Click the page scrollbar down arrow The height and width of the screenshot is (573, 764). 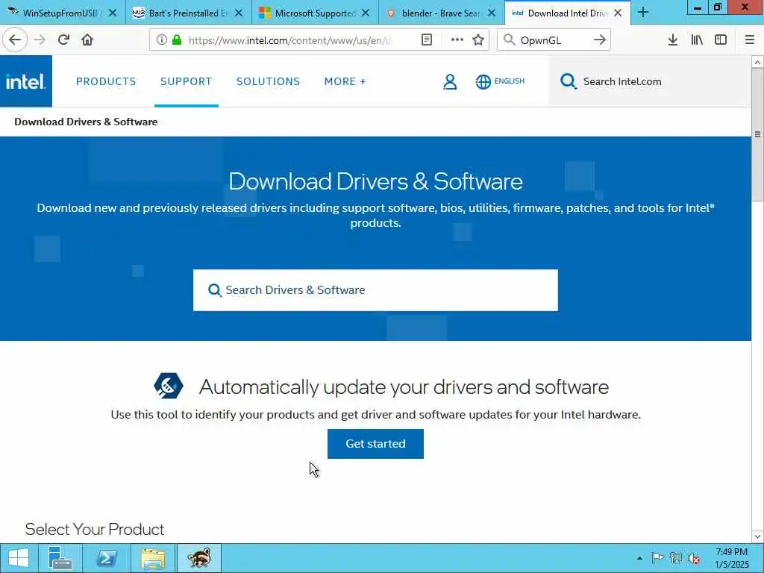[x=757, y=536]
